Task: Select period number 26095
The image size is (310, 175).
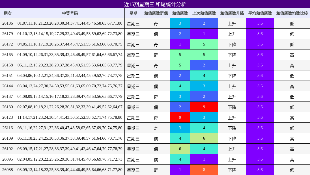Action: 8,159
